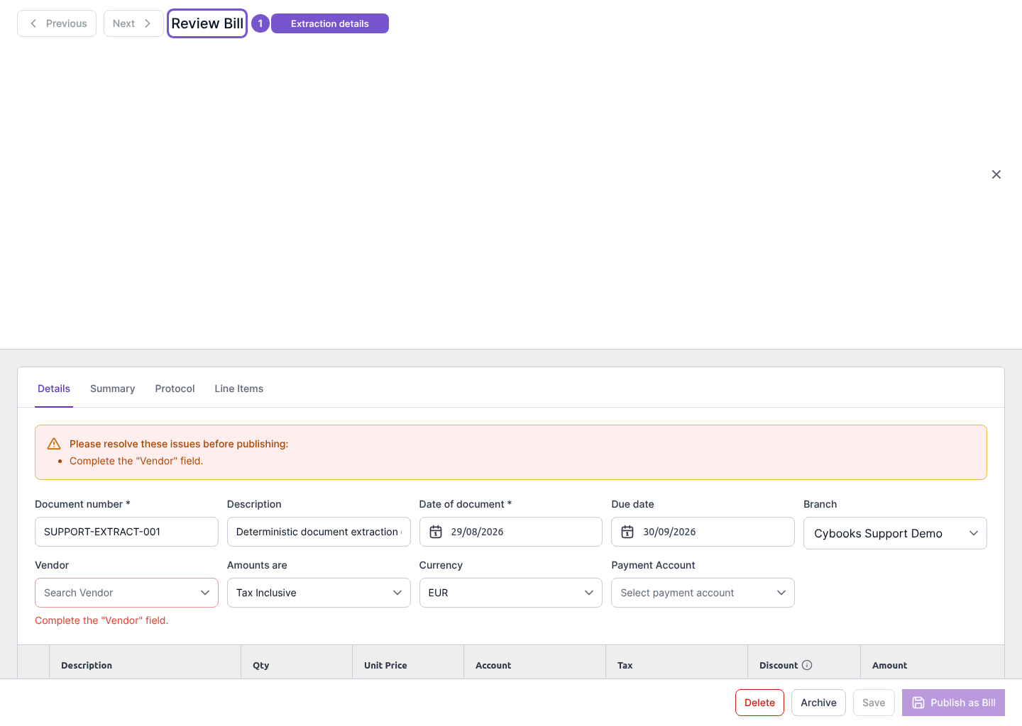Viewport: 1022px width, 726px height.
Task: Open the Search Vendor dropdown
Action: pyautogui.click(x=126, y=593)
